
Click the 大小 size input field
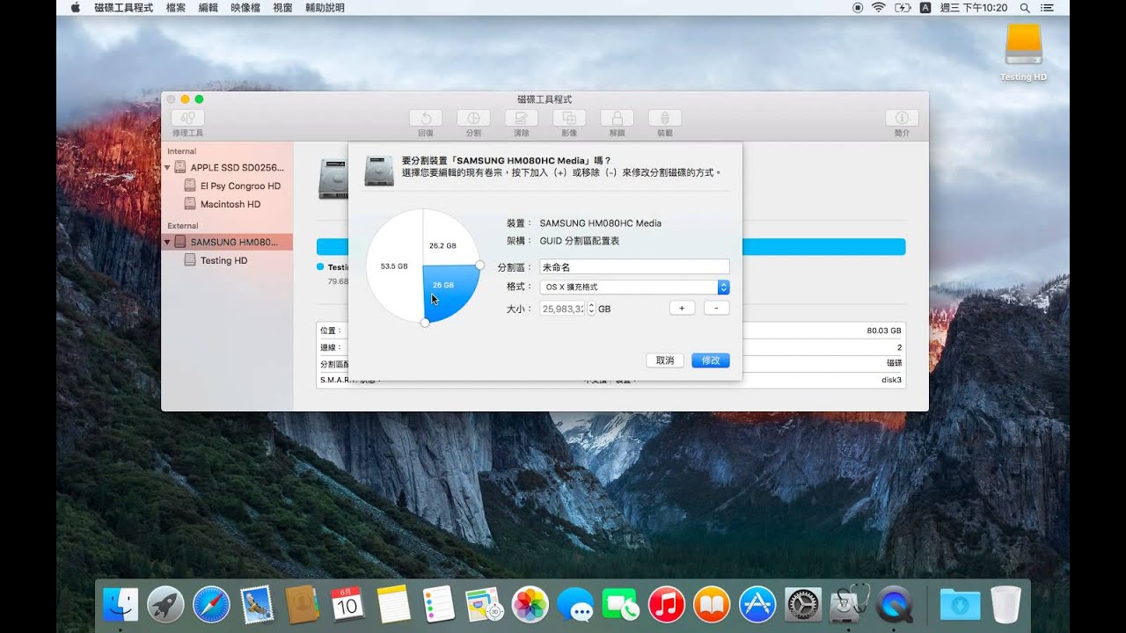point(562,309)
